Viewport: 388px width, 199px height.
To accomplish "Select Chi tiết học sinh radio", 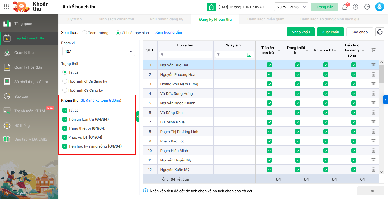I will click(x=118, y=33).
